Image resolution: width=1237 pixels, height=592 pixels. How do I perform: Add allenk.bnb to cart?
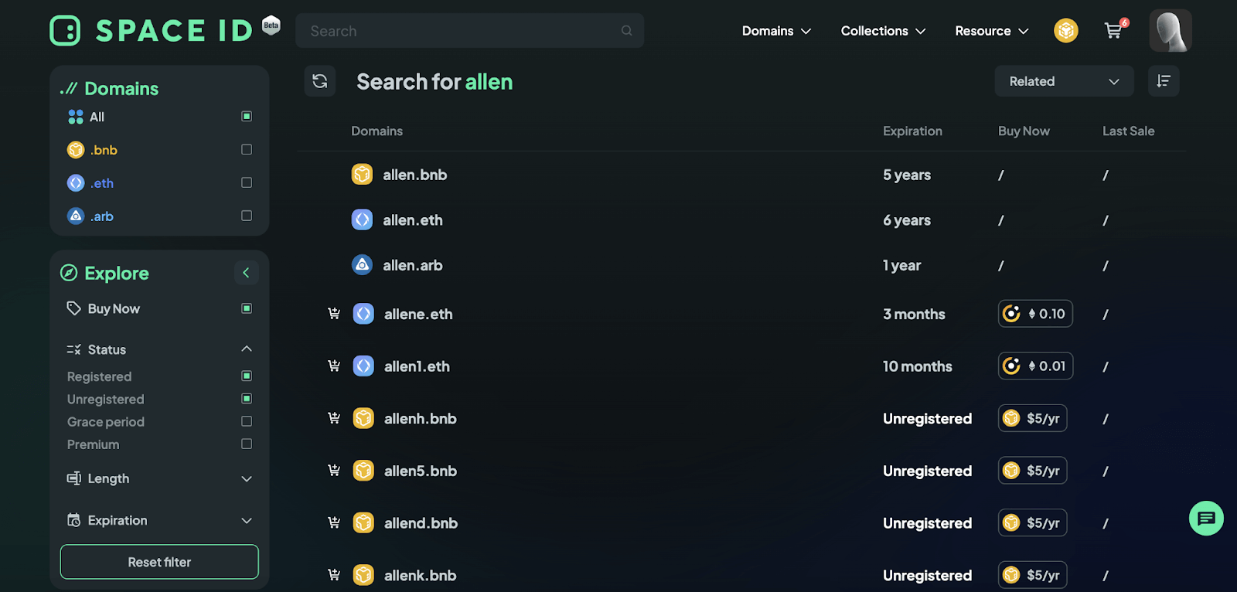click(334, 575)
